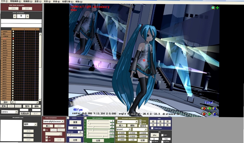Viewport: 244px width, 143px height.
Task: Click the lower X move axis icon
Action: [x=203, y=114]
